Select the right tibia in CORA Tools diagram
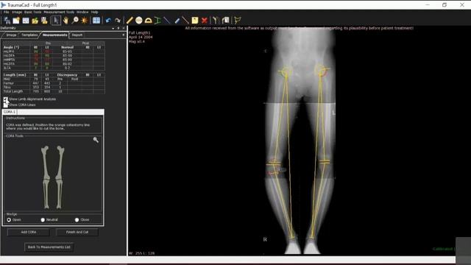The image size is (471, 265). (46, 194)
